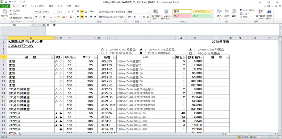Toggle Center alignment (highlighted) button
Viewport: 282px width, 139px height.
pyautogui.click(x=82, y=17)
